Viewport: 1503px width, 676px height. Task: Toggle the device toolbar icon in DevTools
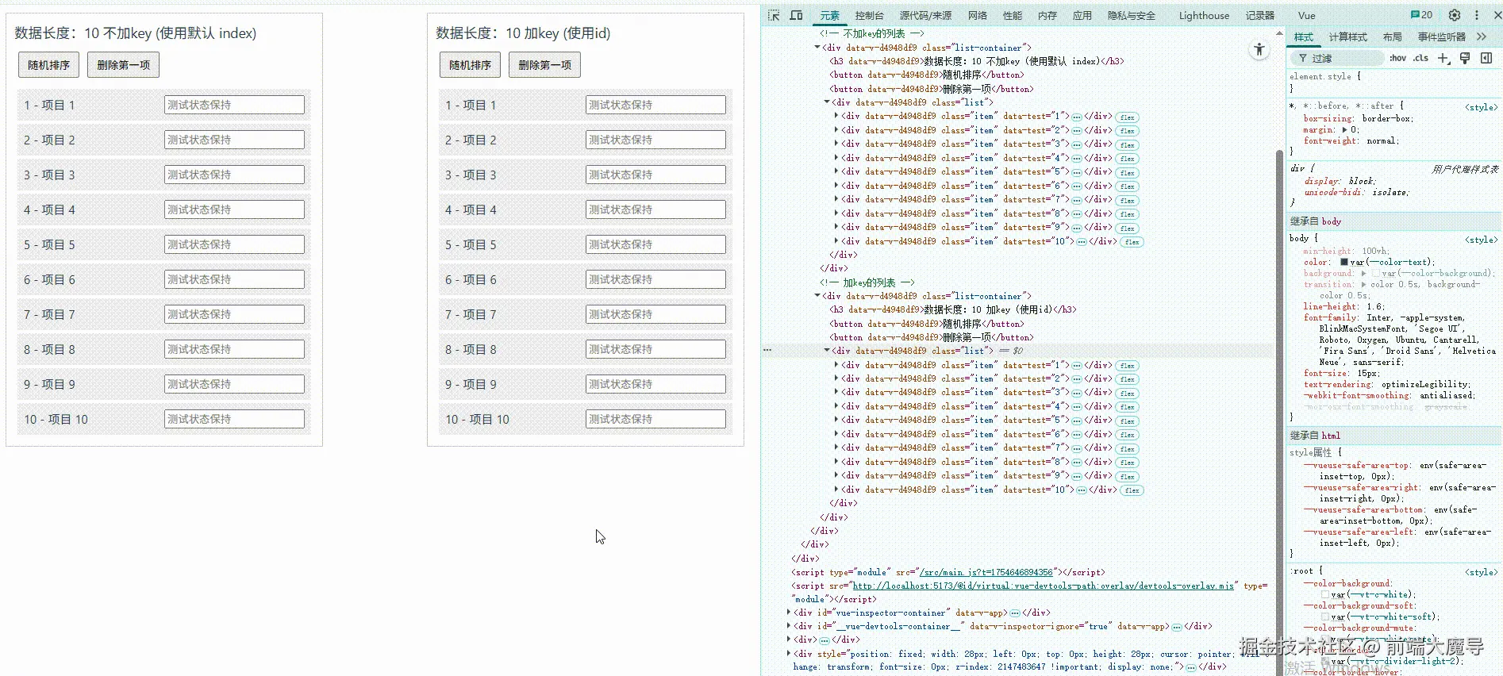point(796,15)
